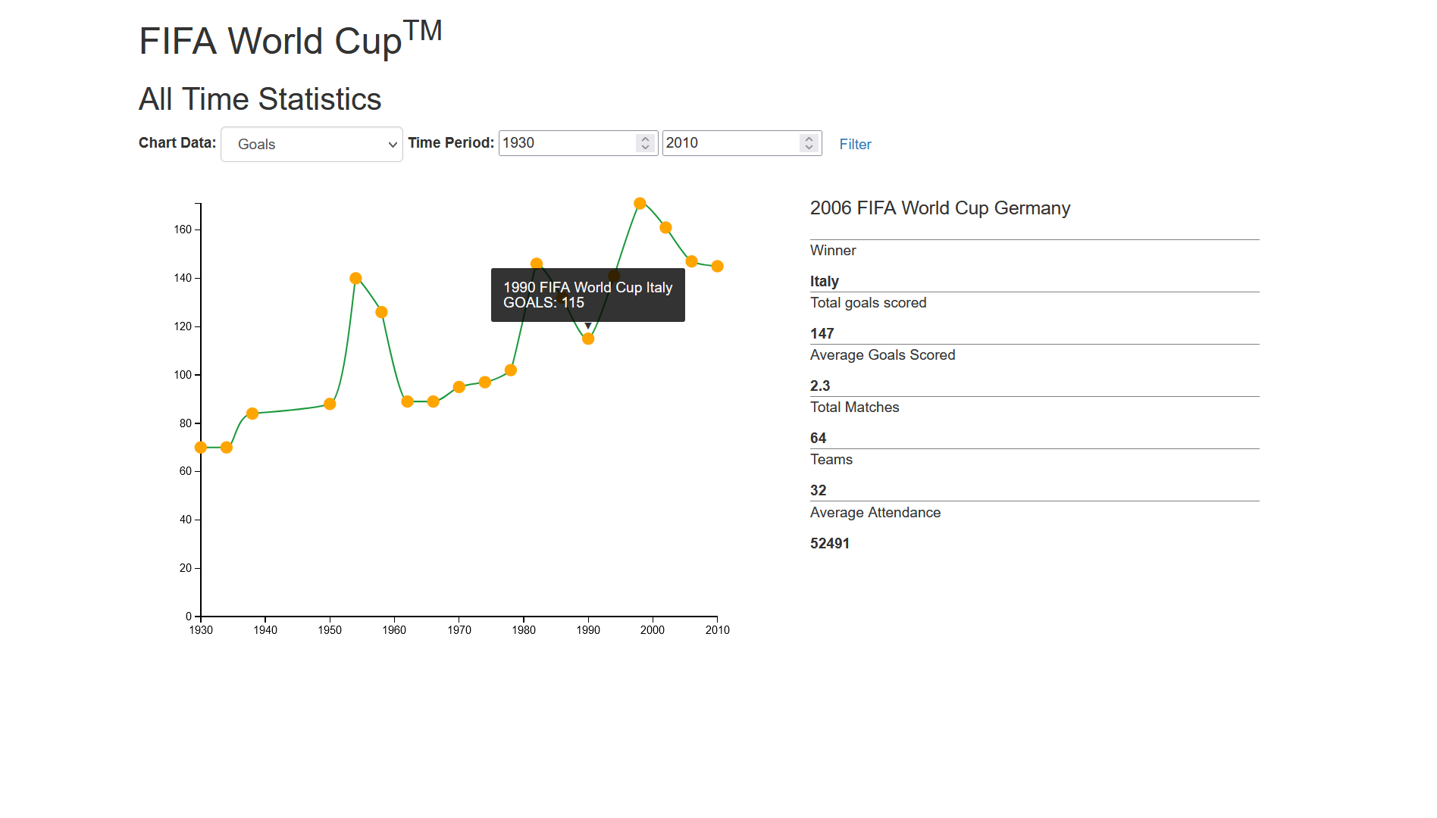Select the 1990 Italy data point

tap(588, 339)
